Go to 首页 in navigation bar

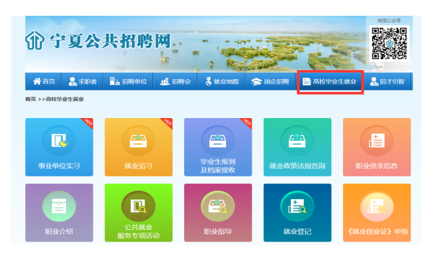pos(43,82)
